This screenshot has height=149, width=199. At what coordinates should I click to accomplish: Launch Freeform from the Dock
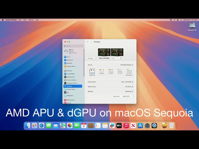(x=112, y=125)
